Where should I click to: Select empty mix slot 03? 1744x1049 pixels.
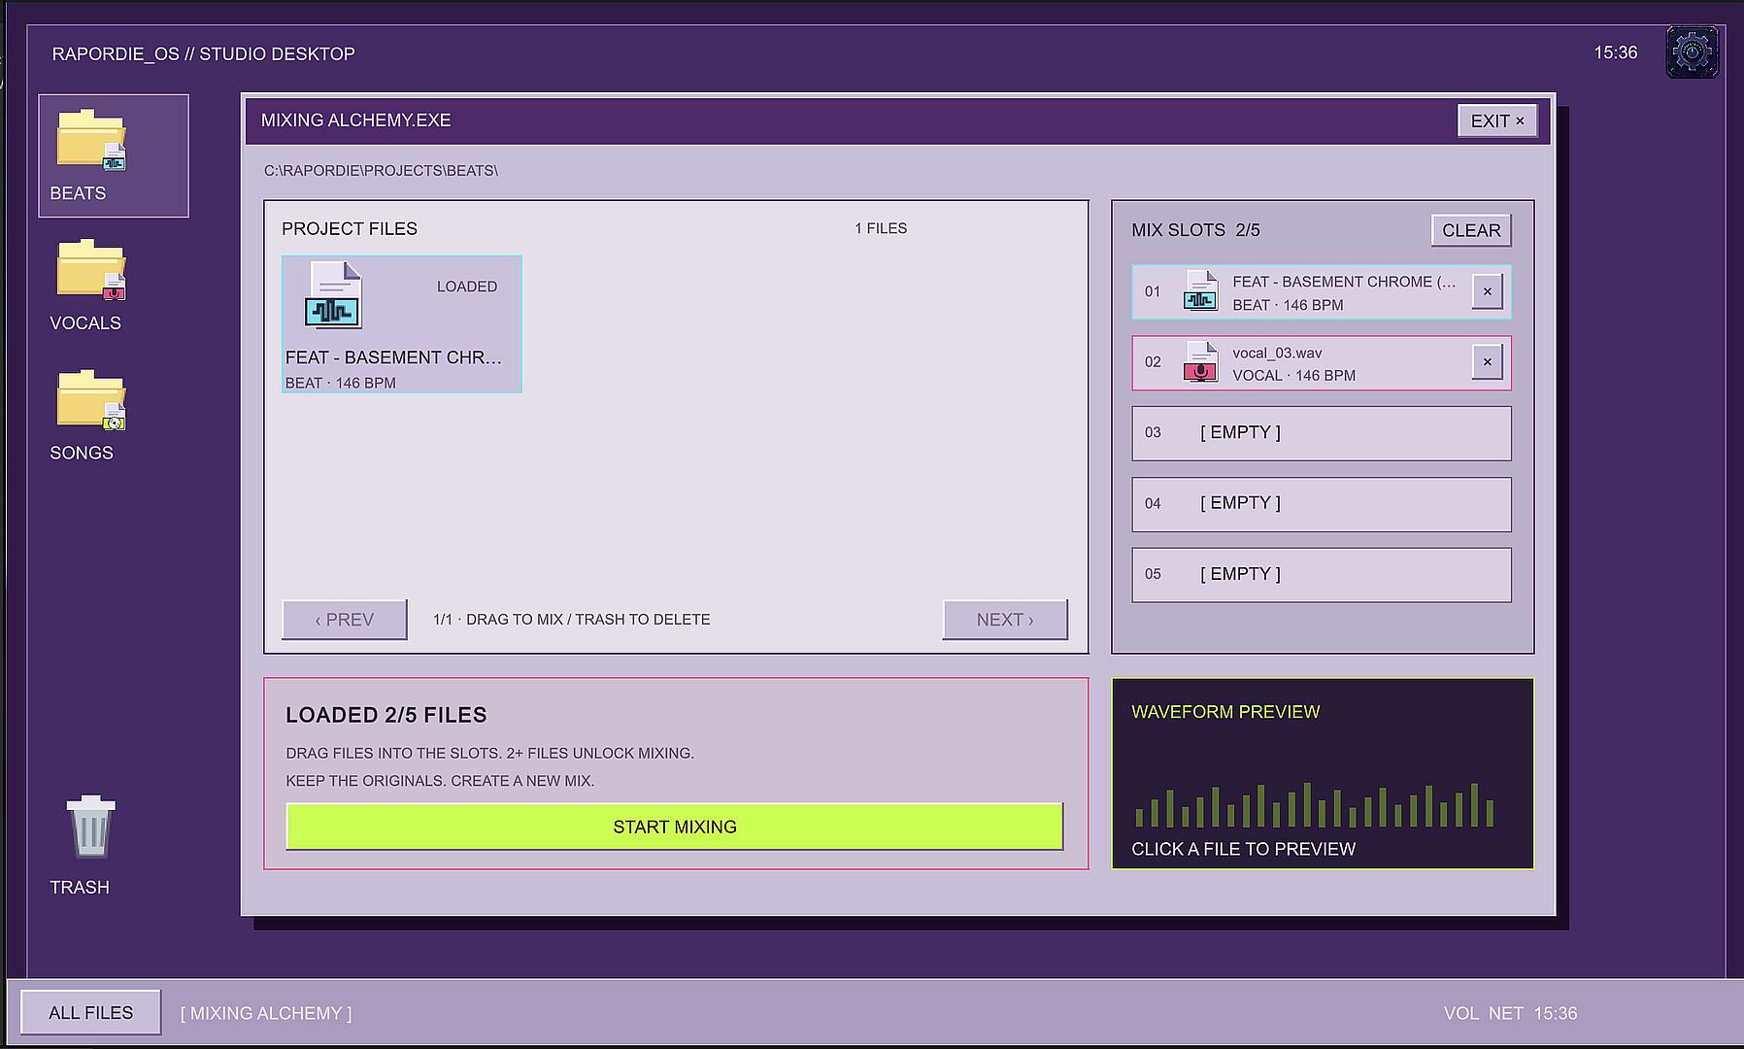click(x=1321, y=433)
